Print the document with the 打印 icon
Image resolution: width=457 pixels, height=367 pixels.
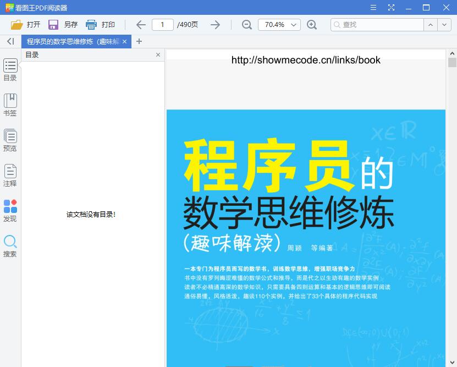click(91, 25)
